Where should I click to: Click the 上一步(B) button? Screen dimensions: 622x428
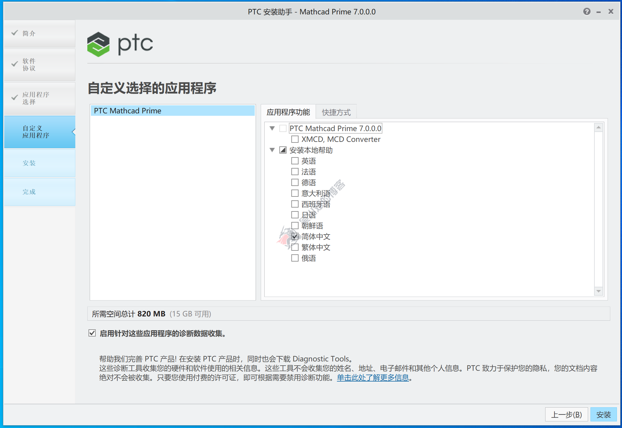(x=566, y=415)
